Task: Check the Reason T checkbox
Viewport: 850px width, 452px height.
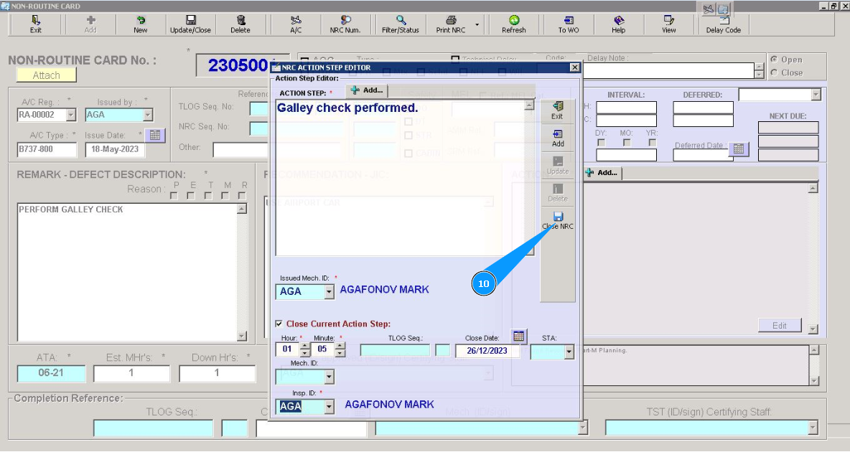Action: coord(208,196)
